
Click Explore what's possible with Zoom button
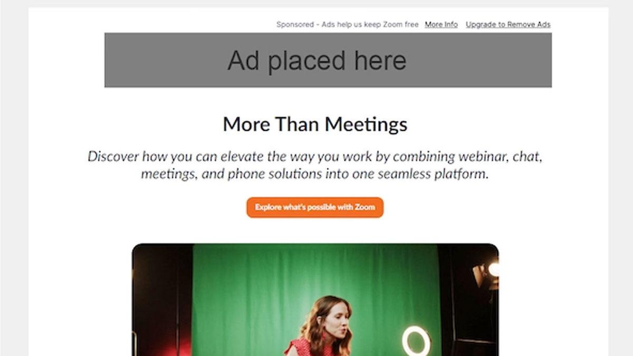coord(315,207)
